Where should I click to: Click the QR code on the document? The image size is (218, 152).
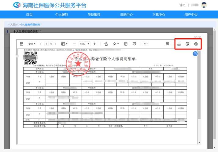coord(30,58)
